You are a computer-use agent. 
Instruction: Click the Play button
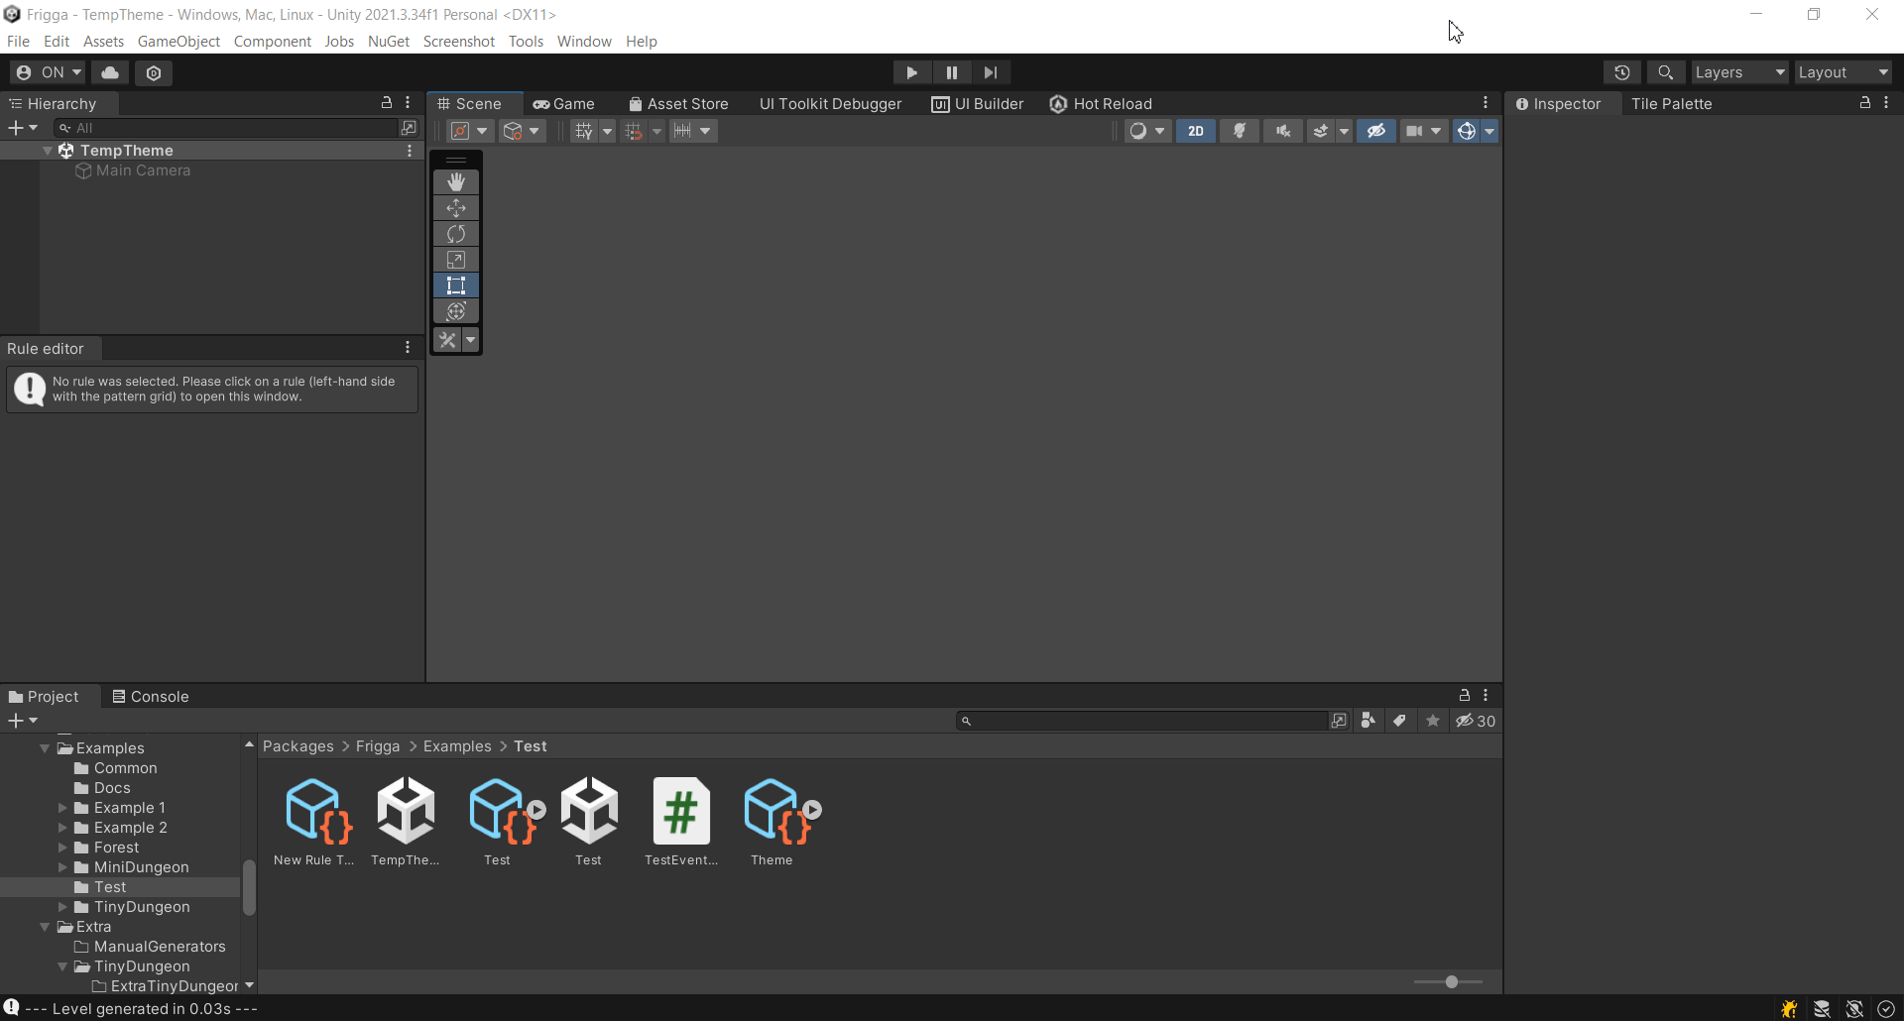point(911,72)
